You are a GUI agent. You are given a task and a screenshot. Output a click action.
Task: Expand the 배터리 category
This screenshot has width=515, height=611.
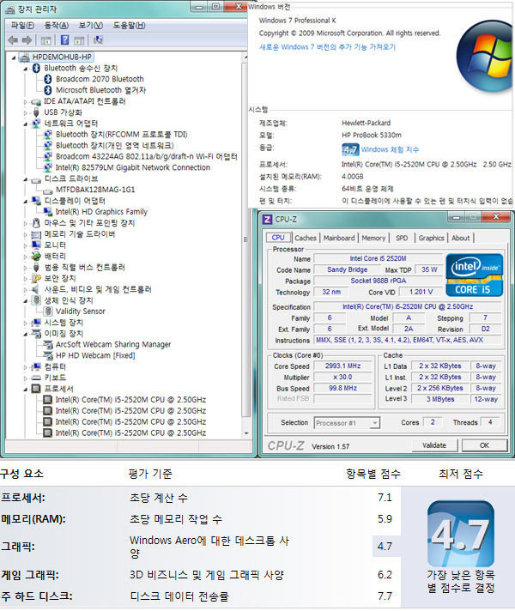point(26,257)
